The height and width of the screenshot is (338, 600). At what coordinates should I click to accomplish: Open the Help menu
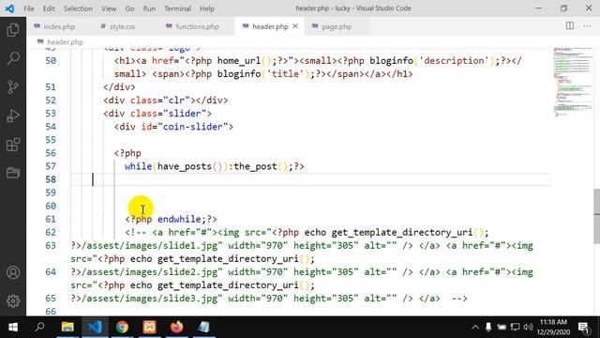point(206,8)
